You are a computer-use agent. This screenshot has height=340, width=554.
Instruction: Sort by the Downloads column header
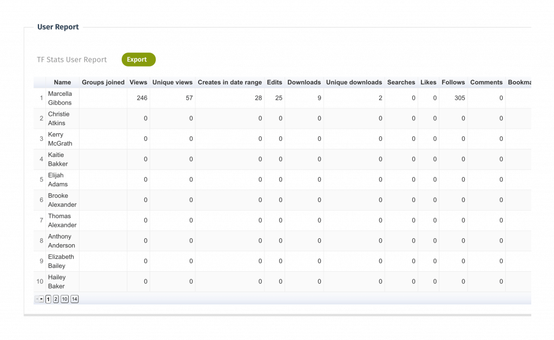pos(304,82)
